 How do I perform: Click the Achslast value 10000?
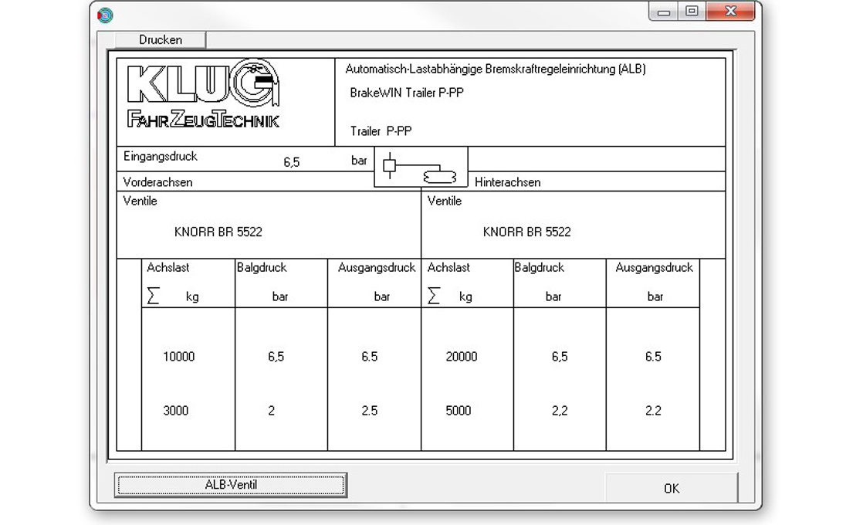[x=178, y=357]
